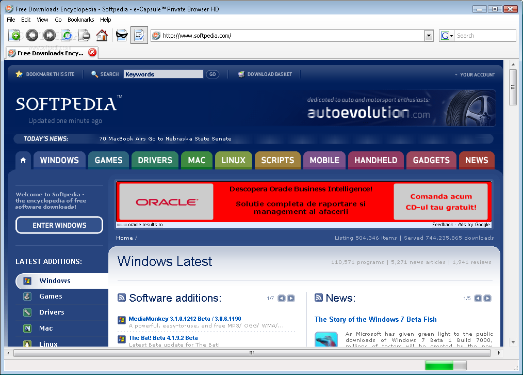
Task: Switch to the LINUX category tab
Action: click(x=233, y=160)
